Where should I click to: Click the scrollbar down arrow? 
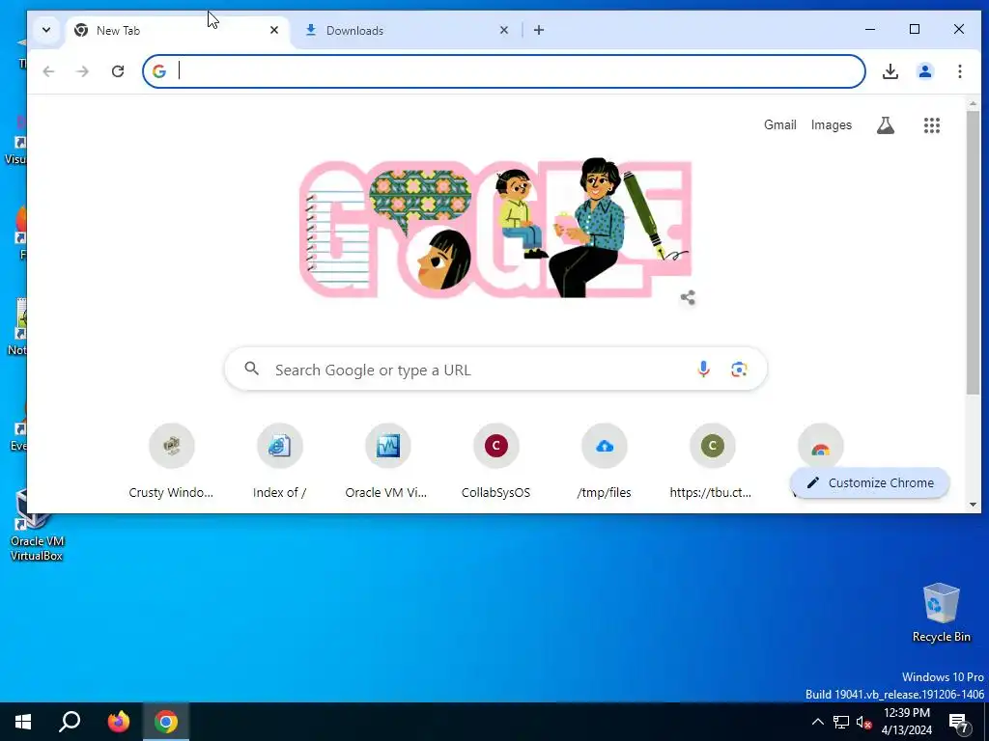coord(973,504)
